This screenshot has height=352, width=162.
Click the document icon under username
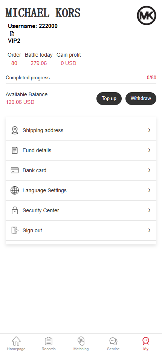(12, 34)
